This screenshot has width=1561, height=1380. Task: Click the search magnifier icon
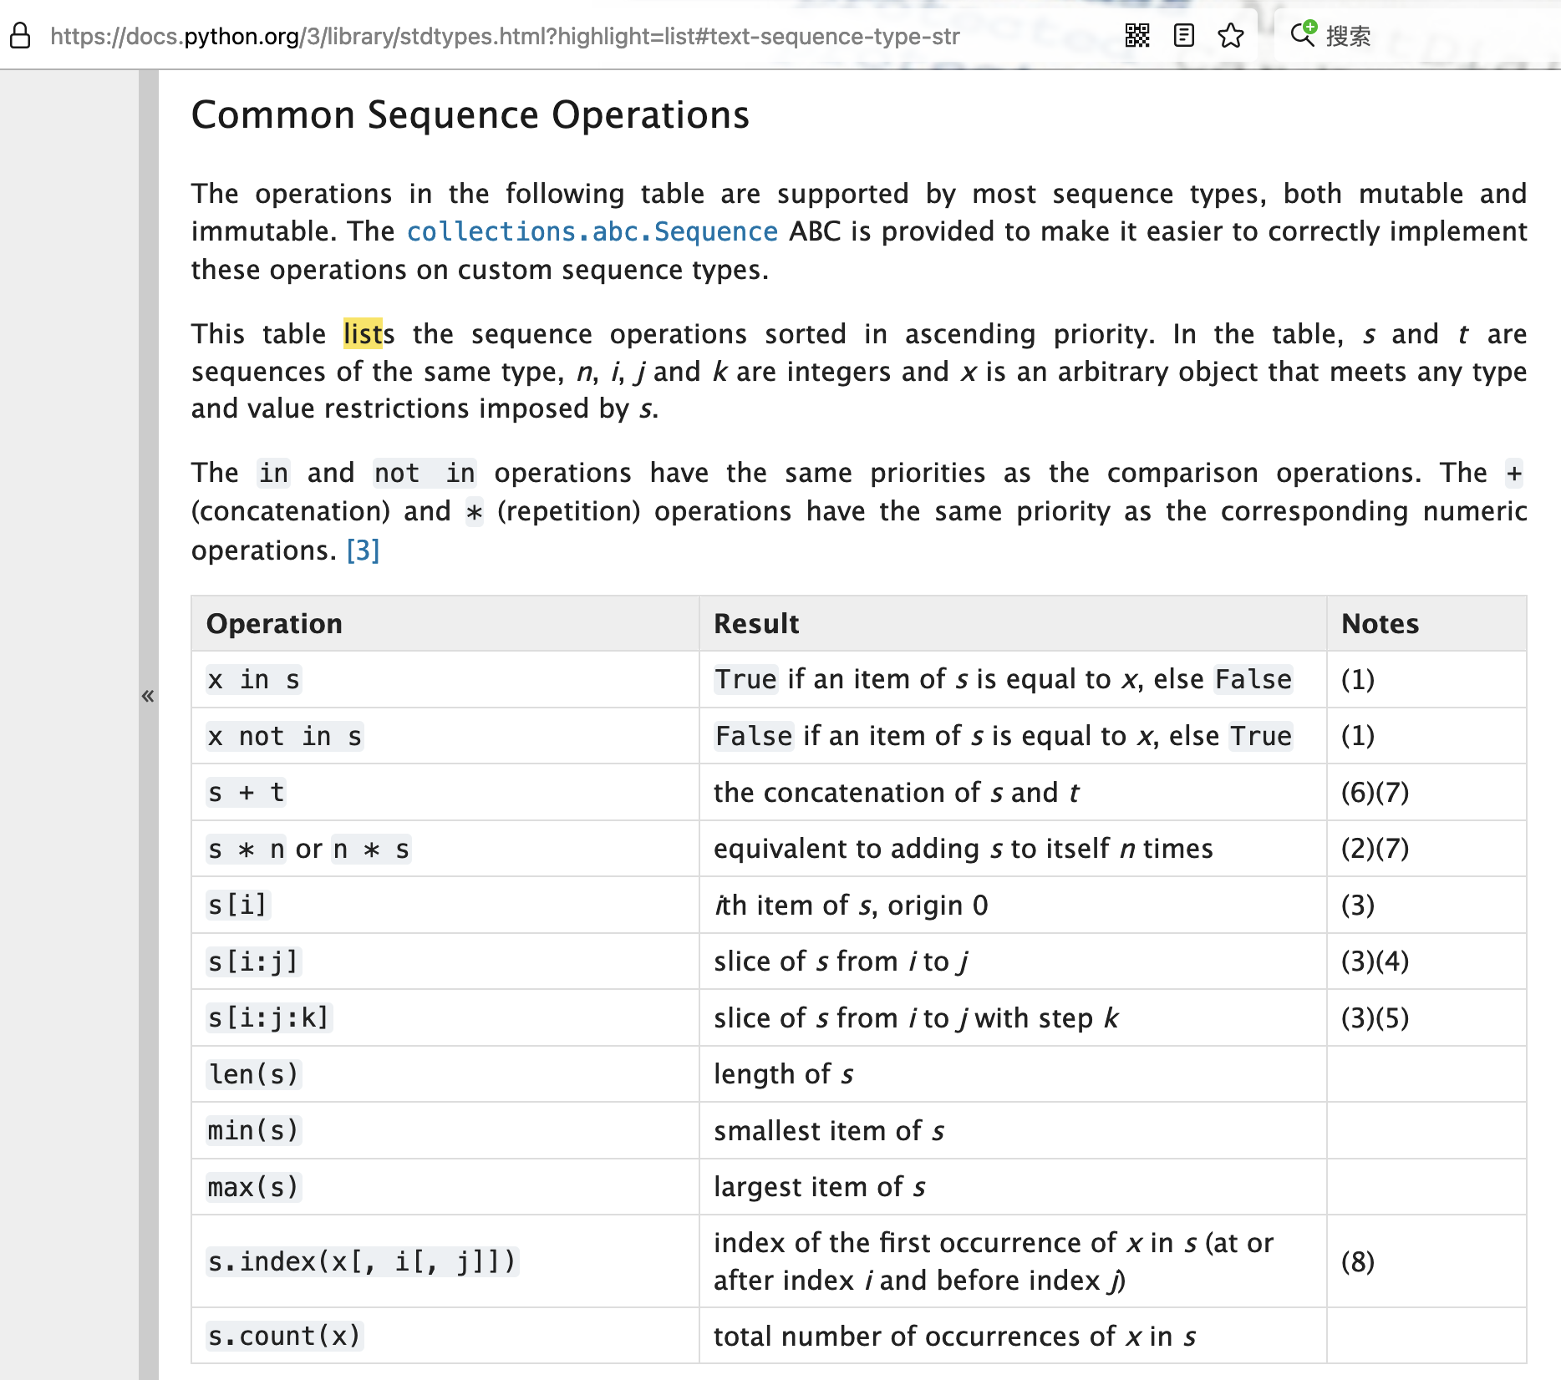click(x=1304, y=34)
